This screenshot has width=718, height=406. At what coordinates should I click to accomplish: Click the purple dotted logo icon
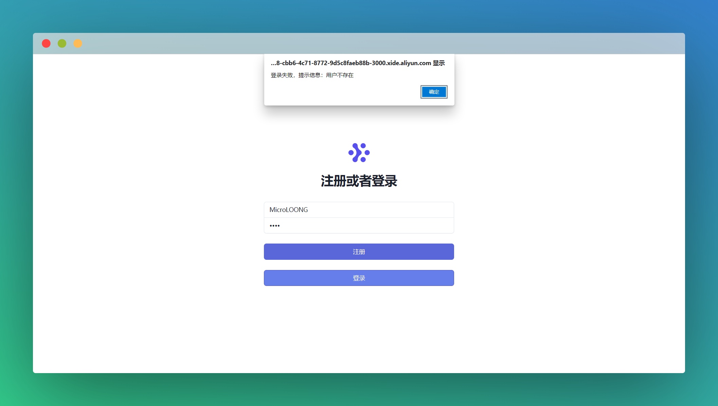[359, 153]
